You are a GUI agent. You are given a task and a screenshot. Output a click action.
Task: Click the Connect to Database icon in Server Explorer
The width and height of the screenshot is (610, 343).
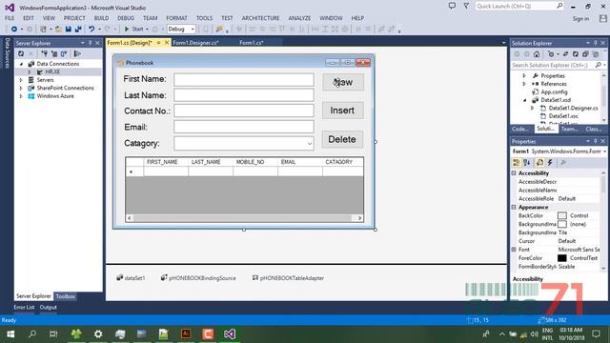pyautogui.click(x=45, y=53)
